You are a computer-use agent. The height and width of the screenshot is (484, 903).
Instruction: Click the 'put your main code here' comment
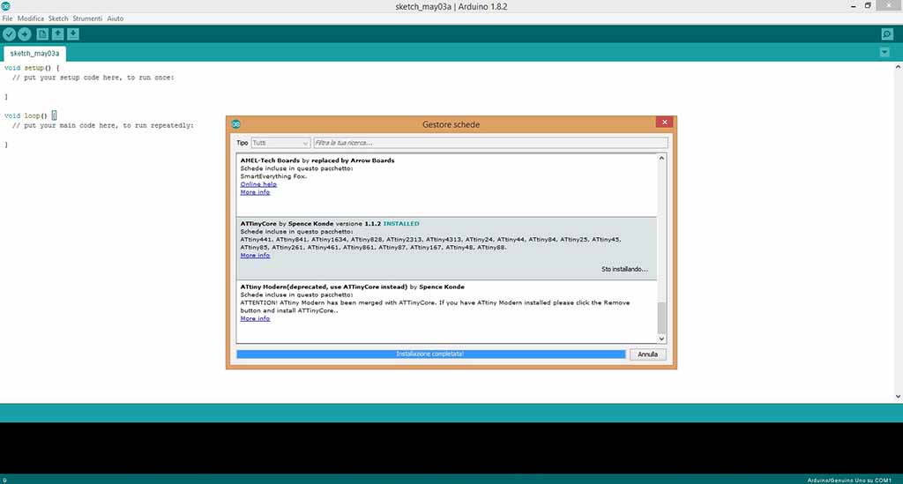click(103, 125)
